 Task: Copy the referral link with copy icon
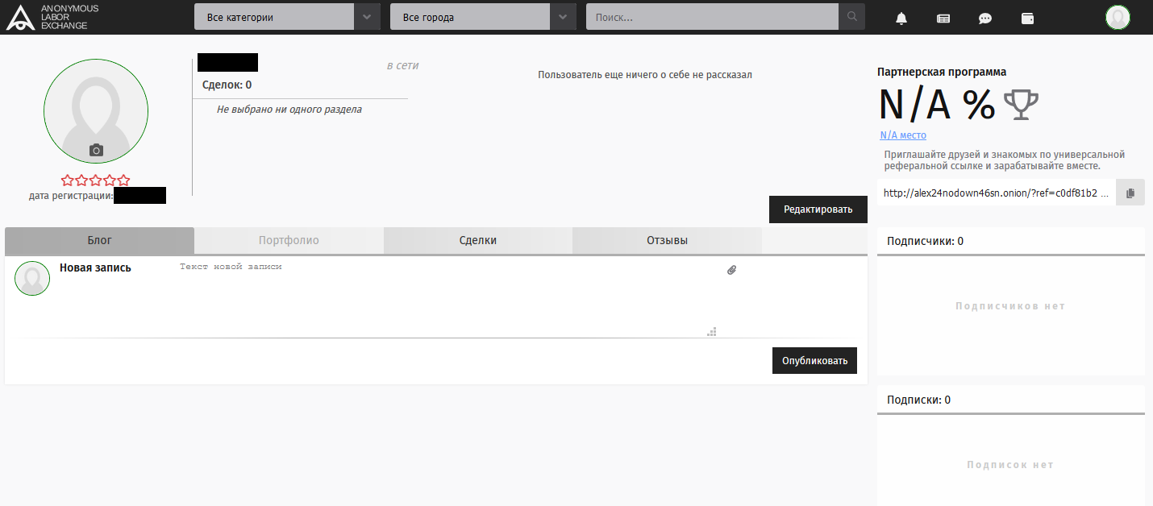[1130, 193]
